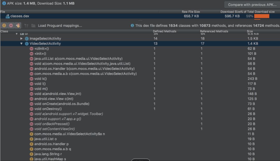This screenshot has height=161, width=280.
Task: Toggle the show methods filter button
Action: coord(11,25)
